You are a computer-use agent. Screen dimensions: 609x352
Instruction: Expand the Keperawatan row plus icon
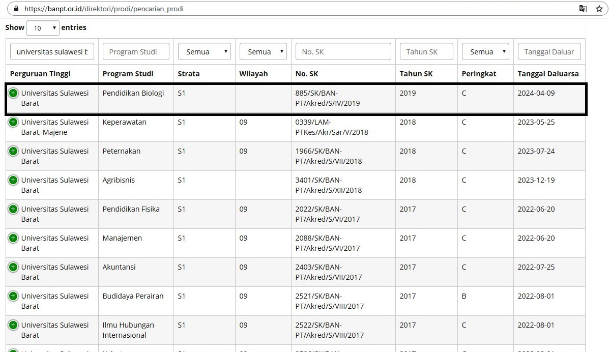[x=13, y=122]
